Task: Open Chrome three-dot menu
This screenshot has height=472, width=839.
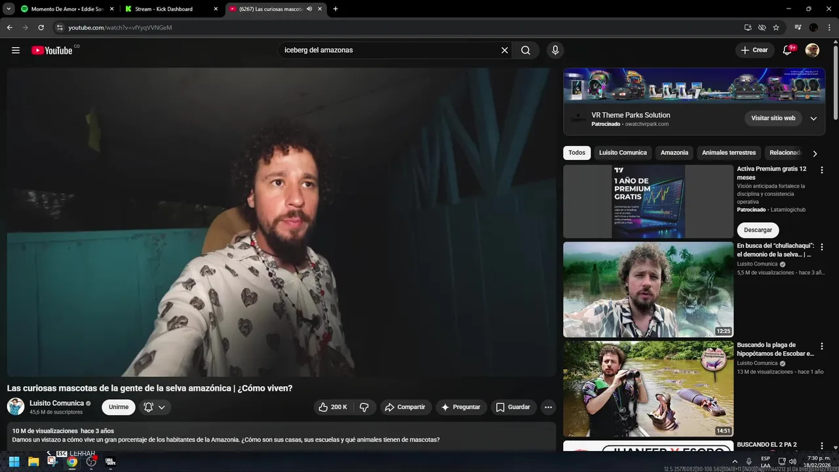Action: [829, 28]
